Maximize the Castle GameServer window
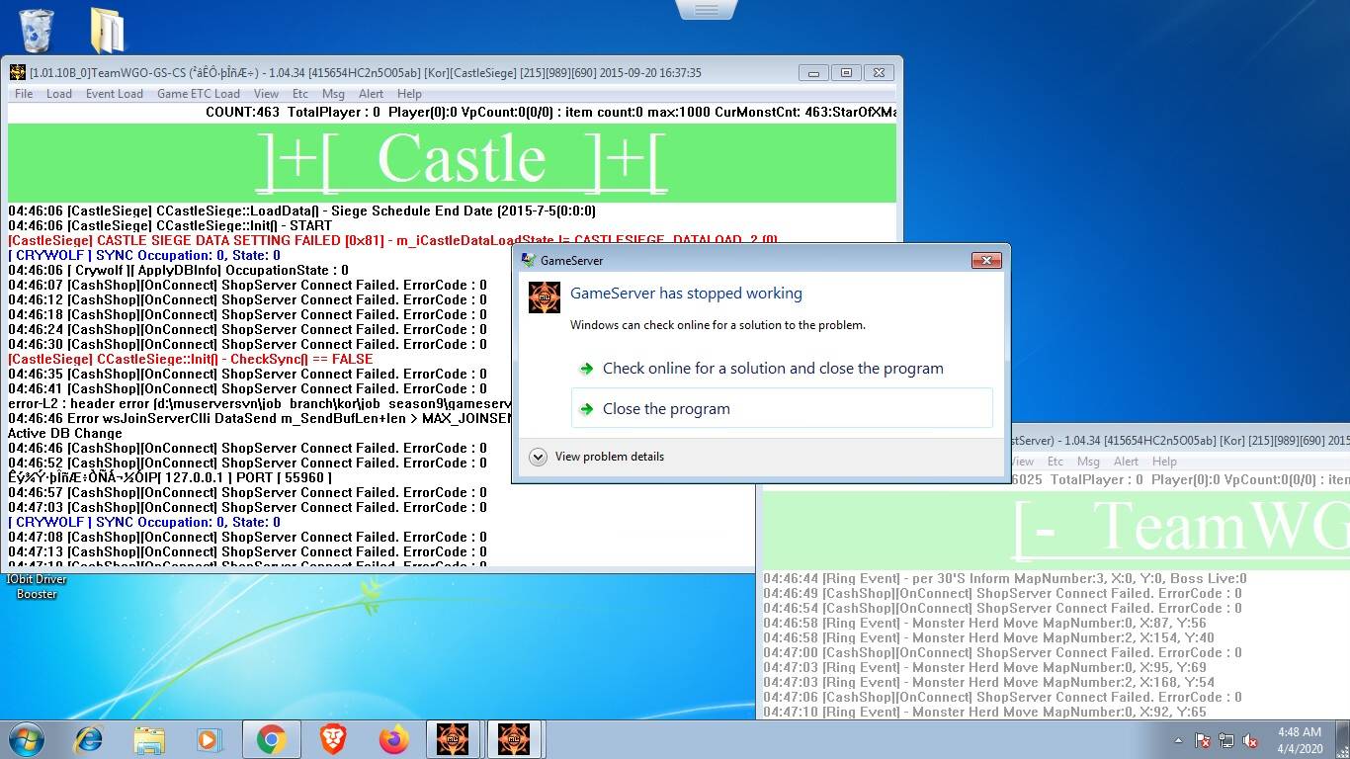 [846, 72]
